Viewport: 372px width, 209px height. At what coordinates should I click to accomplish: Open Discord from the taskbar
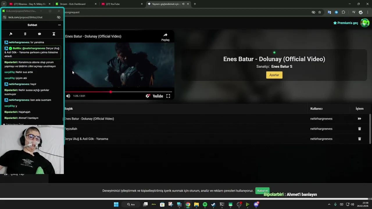(x=256, y=204)
